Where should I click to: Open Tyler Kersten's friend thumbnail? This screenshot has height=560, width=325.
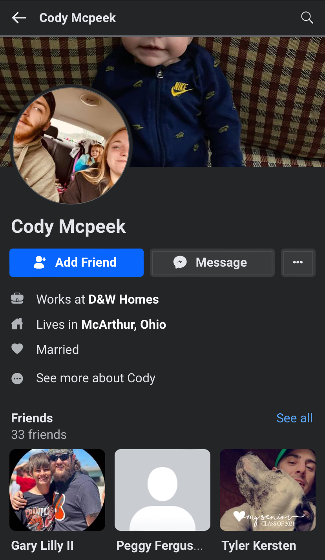click(x=268, y=490)
